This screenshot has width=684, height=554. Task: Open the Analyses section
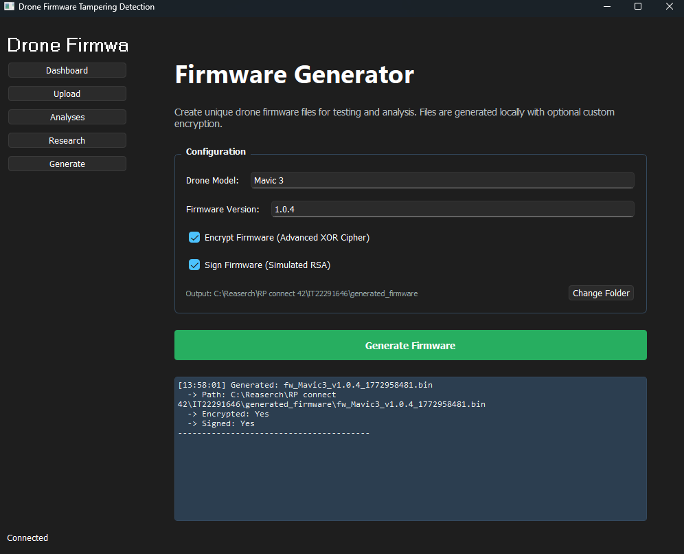(67, 117)
